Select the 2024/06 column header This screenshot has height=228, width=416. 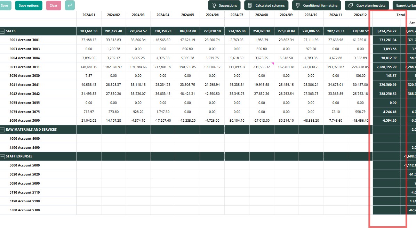click(212, 15)
